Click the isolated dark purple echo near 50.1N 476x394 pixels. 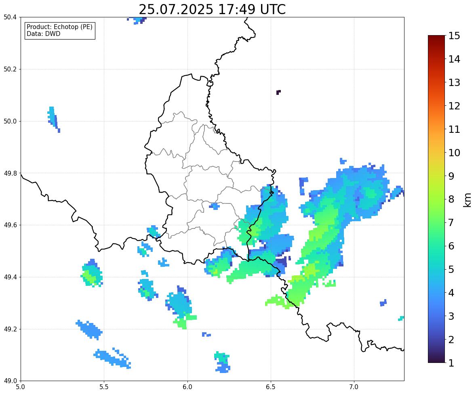click(278, 92)
